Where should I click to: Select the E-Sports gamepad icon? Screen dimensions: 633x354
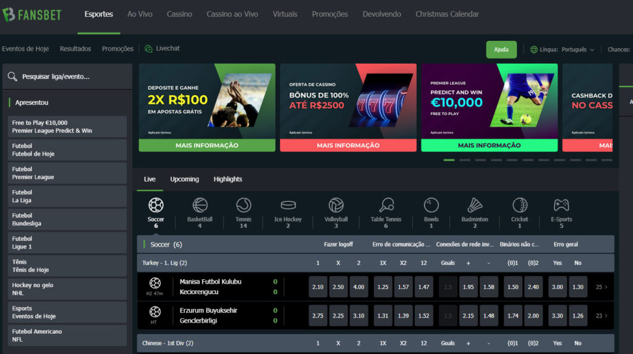(561, 205)
